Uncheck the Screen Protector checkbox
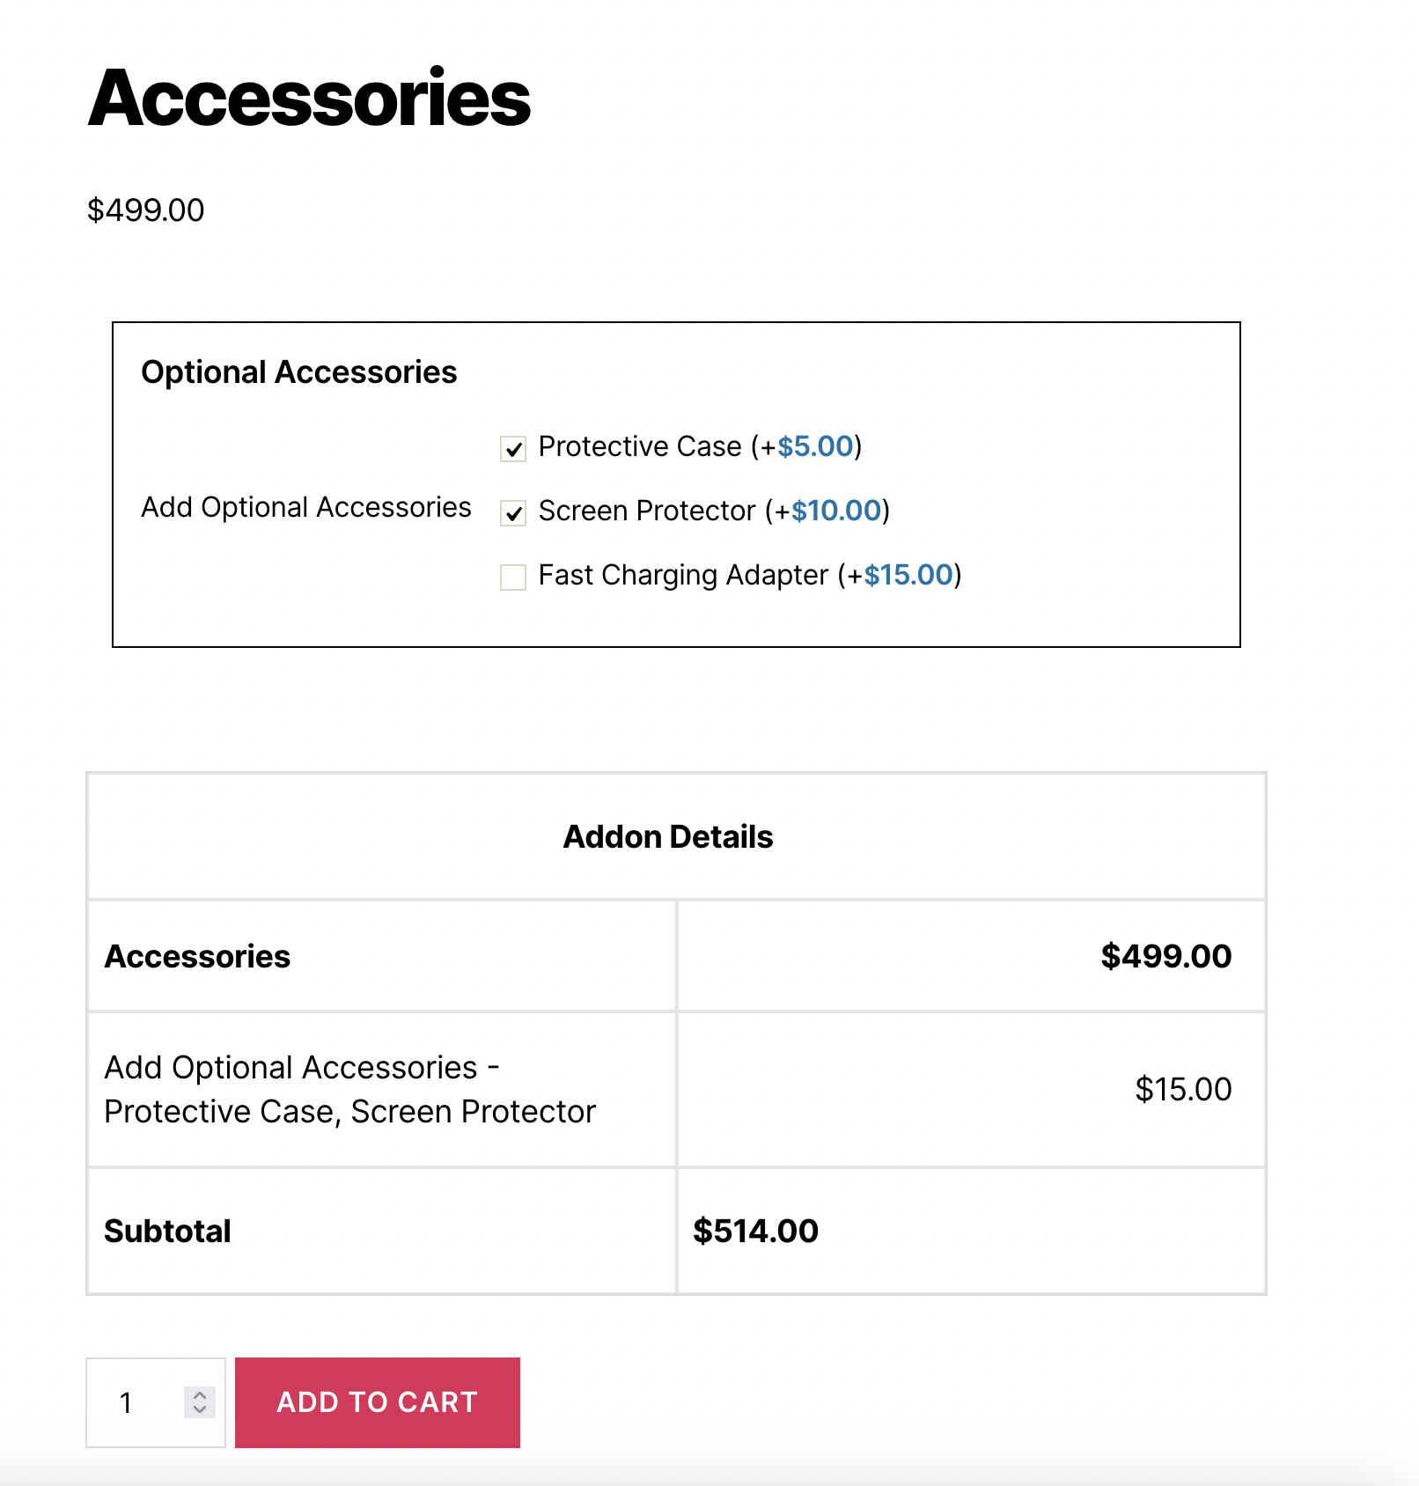This screenshot has height=1486, width=1419. coord(513,512)
